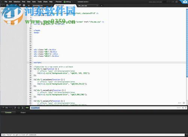The height and width of the screenshot is (137, 188).
Task: Add a new editor tab with plus
Action: click(102, 6)
